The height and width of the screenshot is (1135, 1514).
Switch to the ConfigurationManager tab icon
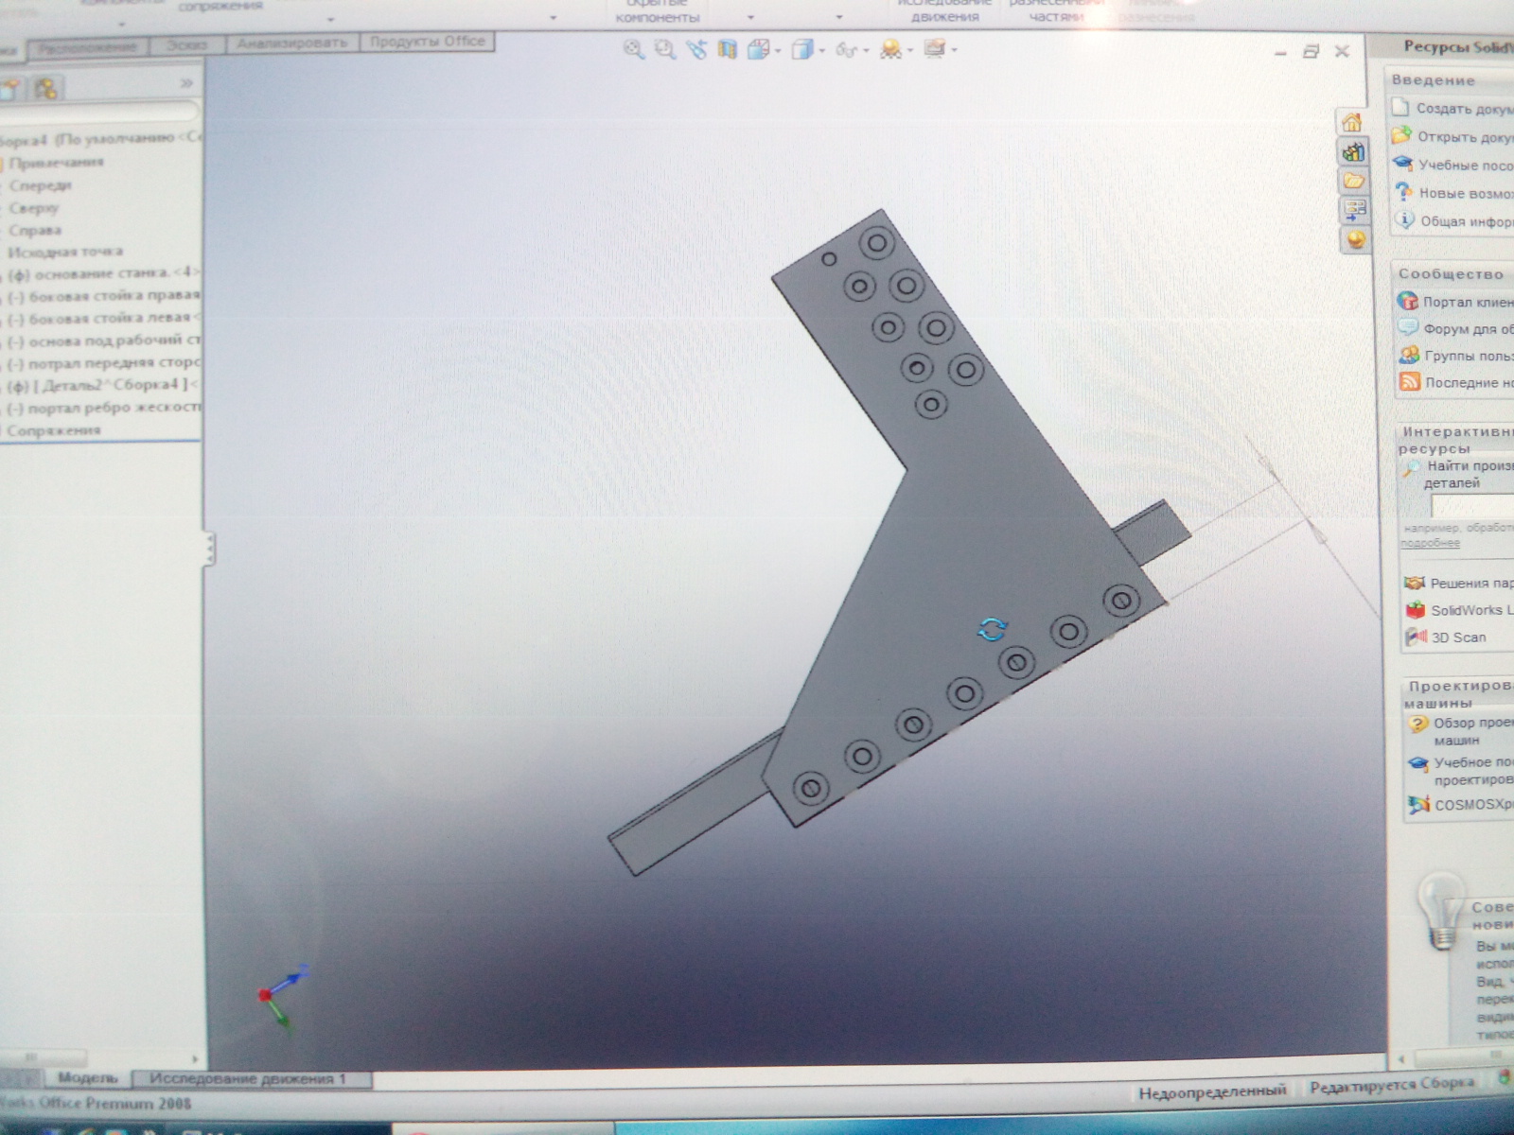(x=44, y=88)
